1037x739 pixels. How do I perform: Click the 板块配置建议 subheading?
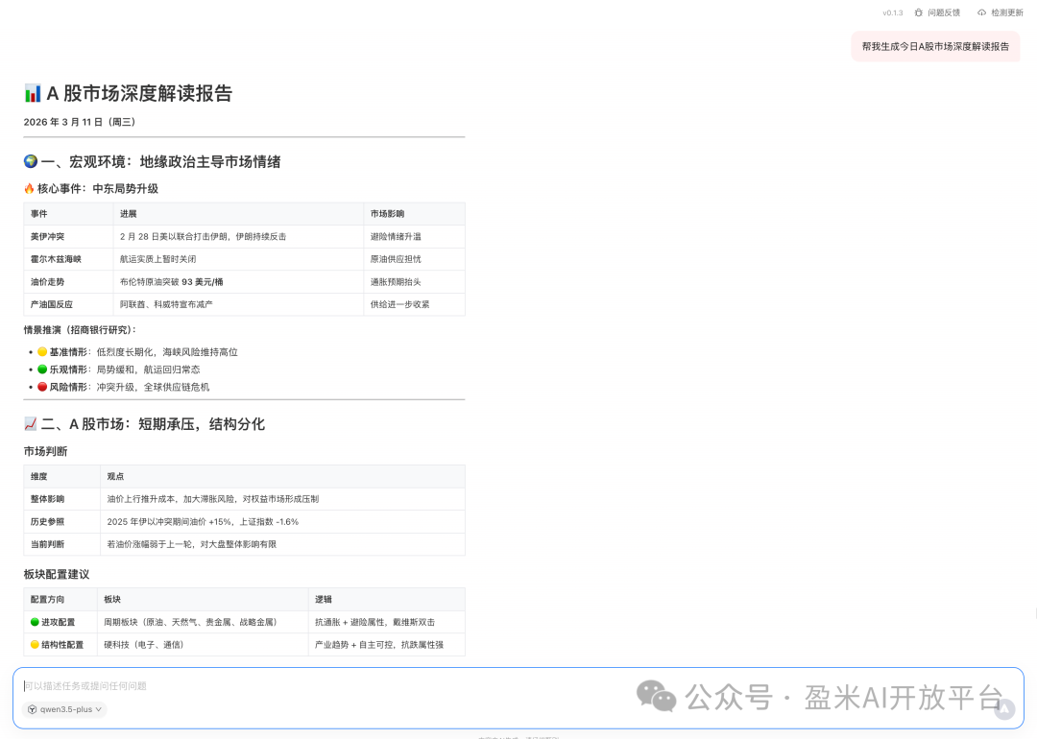tap(57, 574)
